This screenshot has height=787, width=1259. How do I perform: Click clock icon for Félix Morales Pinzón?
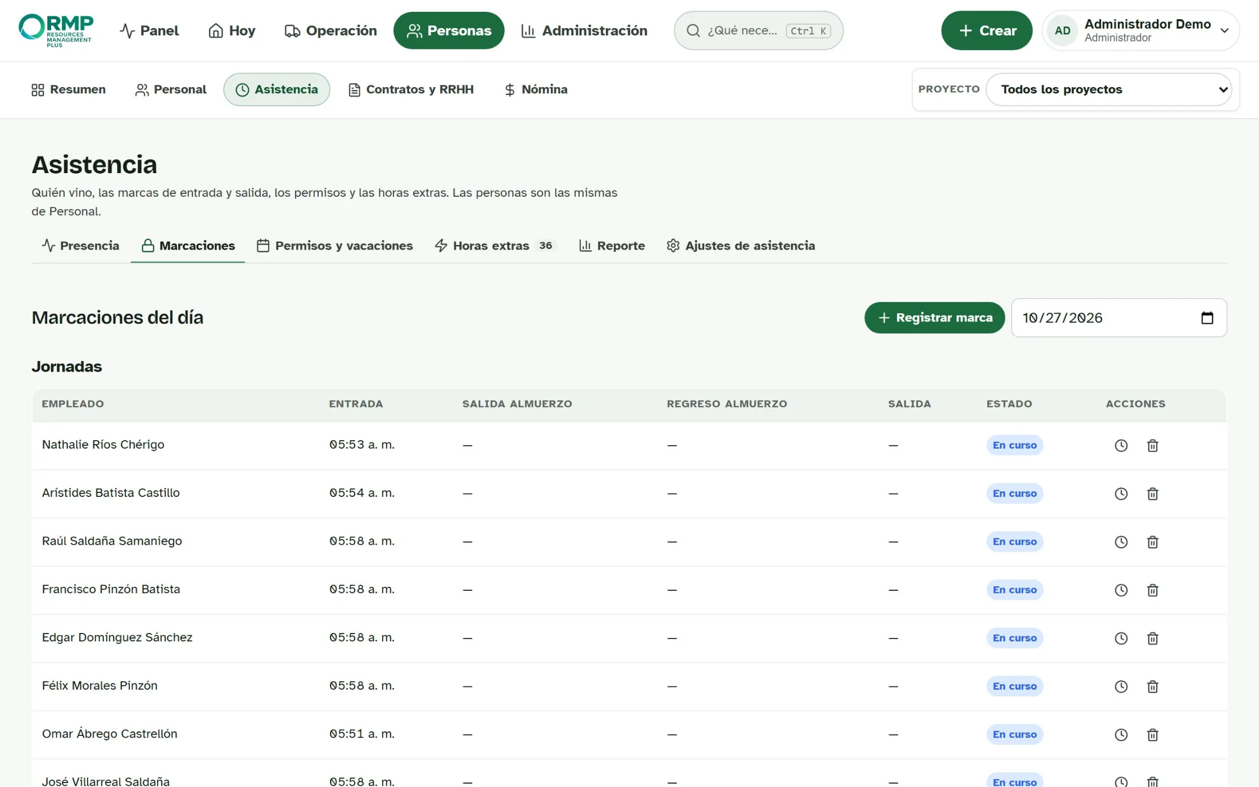pyautogui.click(x=1121, y=686)
